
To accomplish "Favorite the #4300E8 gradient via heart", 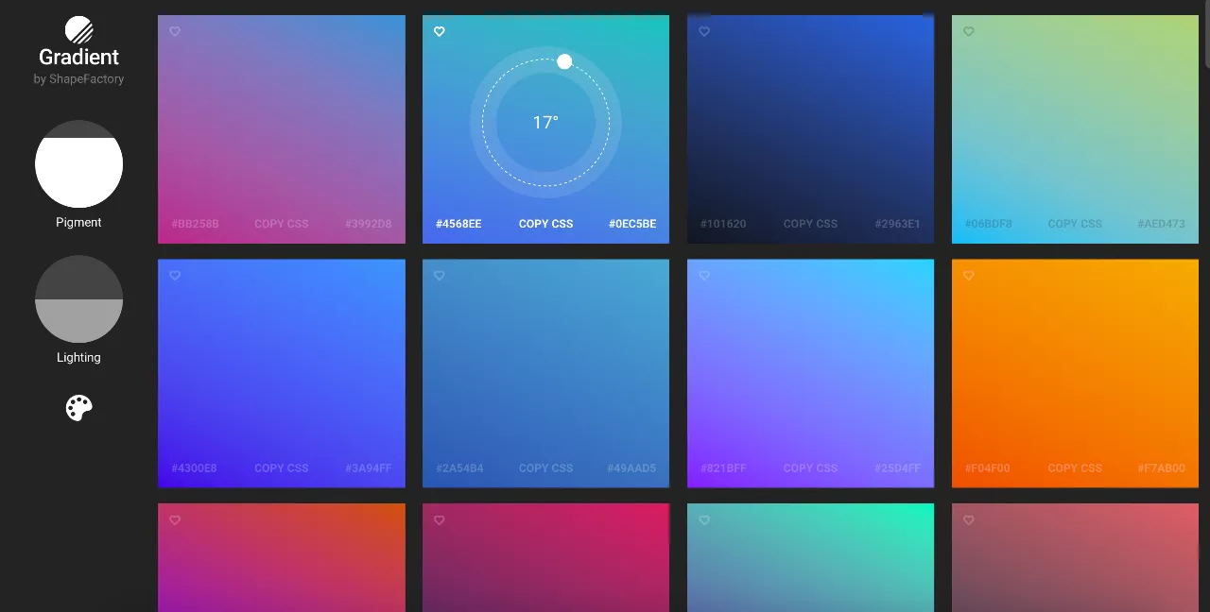I will [x=175, y=276].
